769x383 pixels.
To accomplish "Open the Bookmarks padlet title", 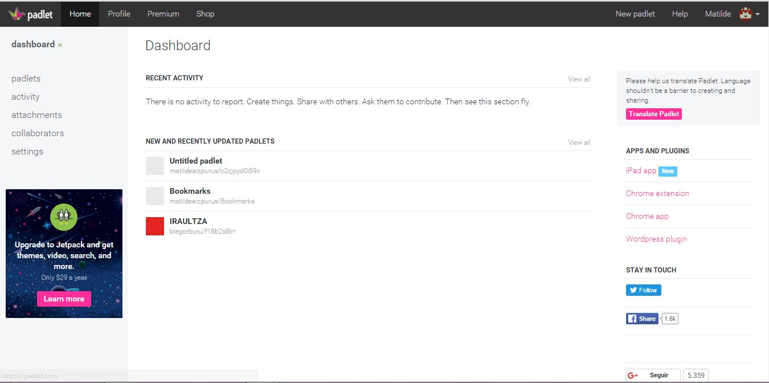I will (190, 191).
